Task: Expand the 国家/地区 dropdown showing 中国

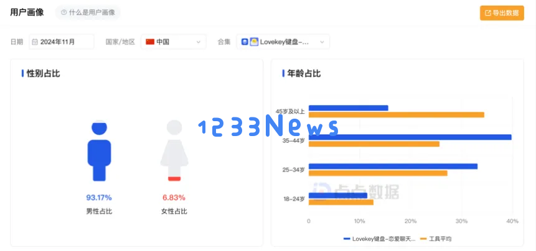Action: (174, 42)
